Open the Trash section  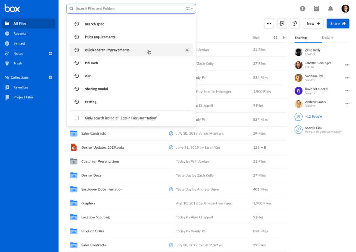[x=18, y=63]
